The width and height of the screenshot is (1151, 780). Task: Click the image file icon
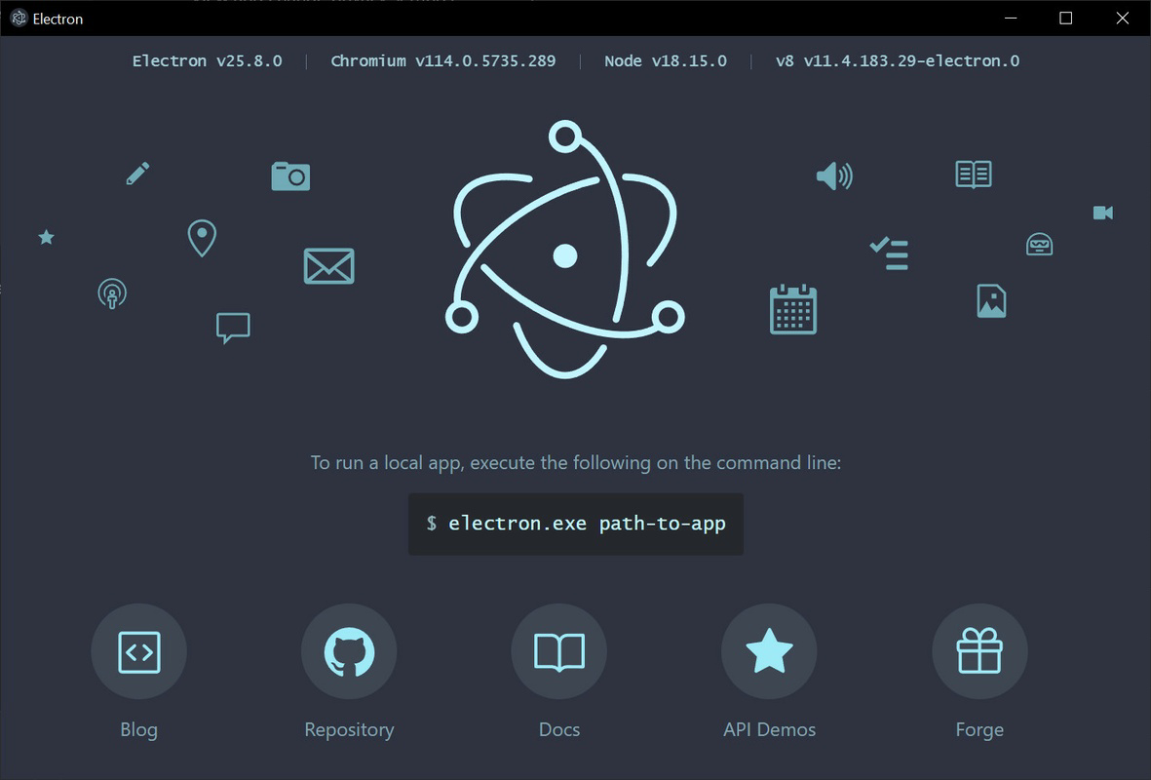coord(992,301)
